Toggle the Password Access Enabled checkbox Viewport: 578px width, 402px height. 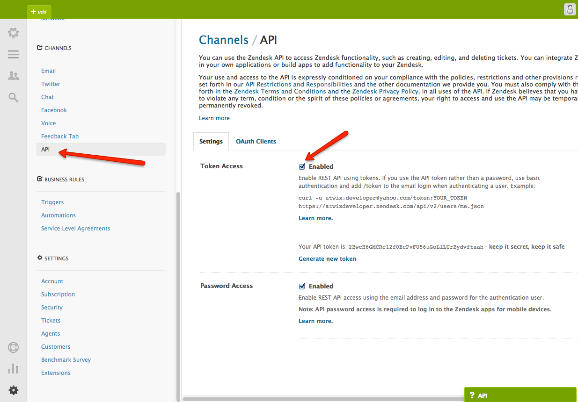pyautogui.click(x=302, y=286)
